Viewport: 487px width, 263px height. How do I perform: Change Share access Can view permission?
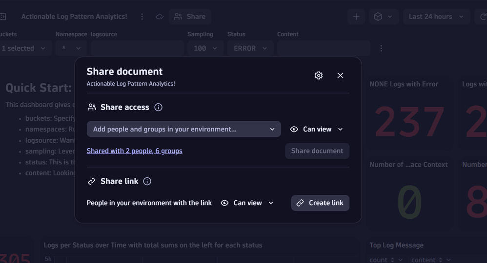[x=317, y=129]
